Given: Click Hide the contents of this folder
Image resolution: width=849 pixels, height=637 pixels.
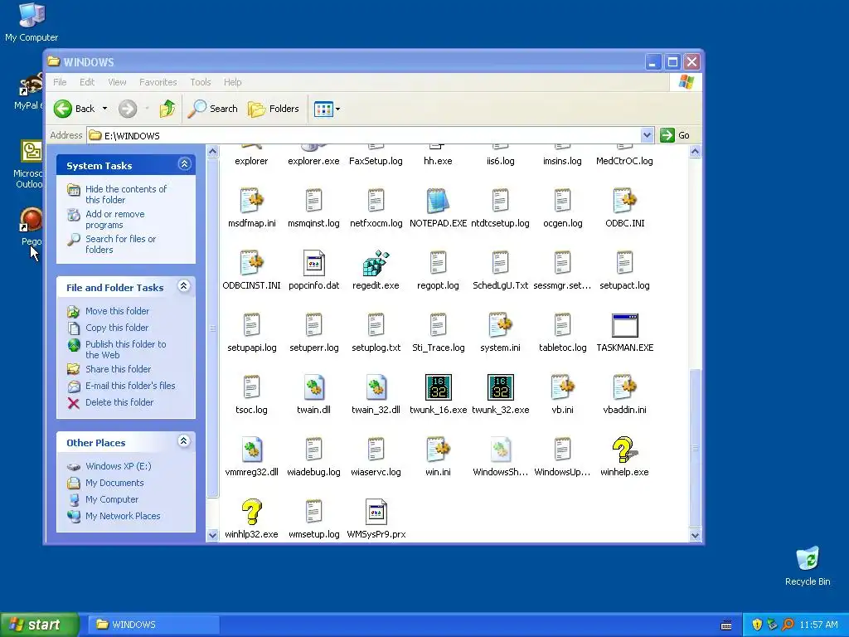Looking at the screenshot, I should tap(126, 194).
